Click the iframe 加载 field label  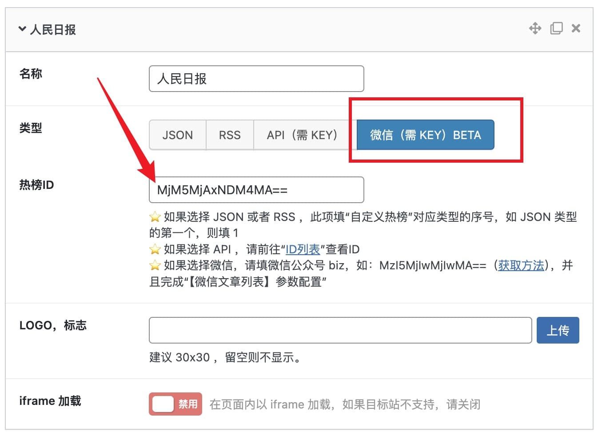(50, 401)
